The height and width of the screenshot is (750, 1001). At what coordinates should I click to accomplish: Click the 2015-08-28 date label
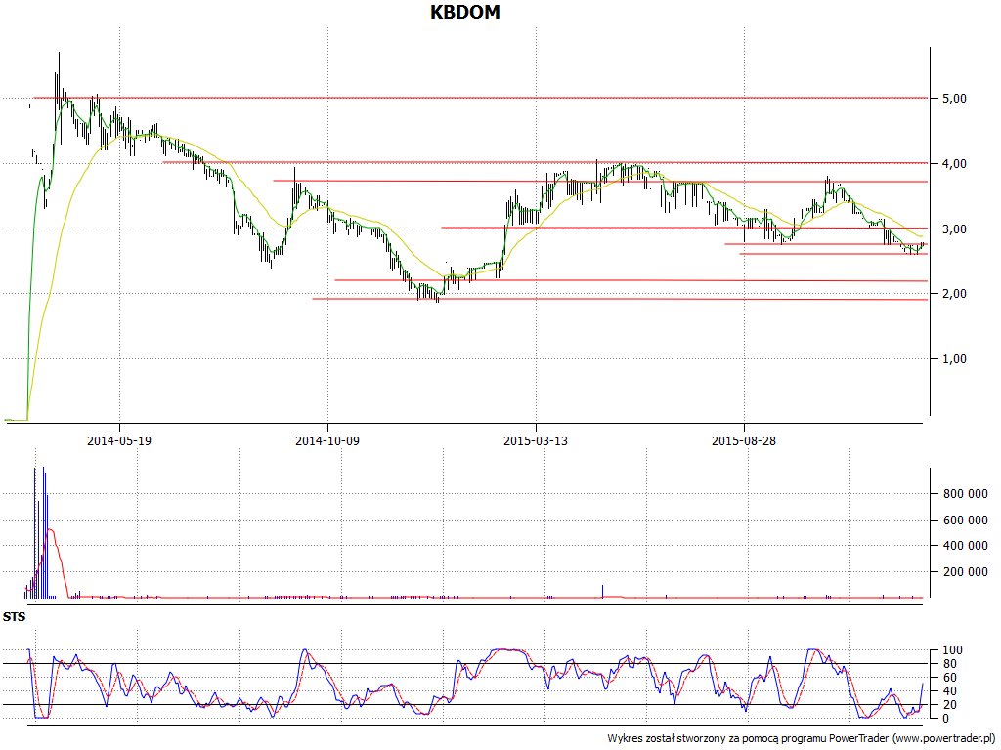click(744, 440)
